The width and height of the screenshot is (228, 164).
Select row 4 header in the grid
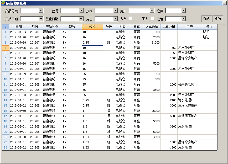pyautogui.click(x=6, y=48)
